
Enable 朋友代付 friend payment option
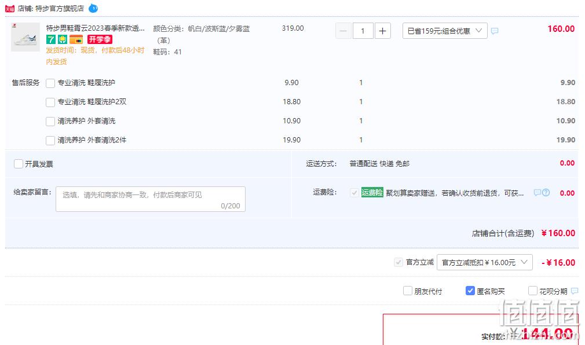point(407,291)
